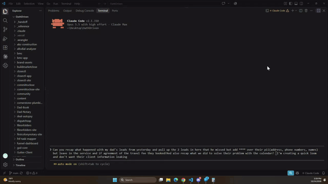Open the Terminal menu in menu bar
The height and width of the screenshot is (184, 328).
(66, 4)
